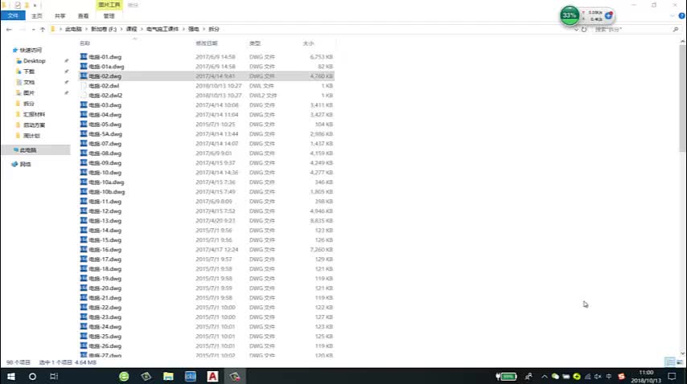Image resolution: width=687 pixels, height=384 pixels.
Task: Go back using the Back arrow
Action: tap(9, 29)
